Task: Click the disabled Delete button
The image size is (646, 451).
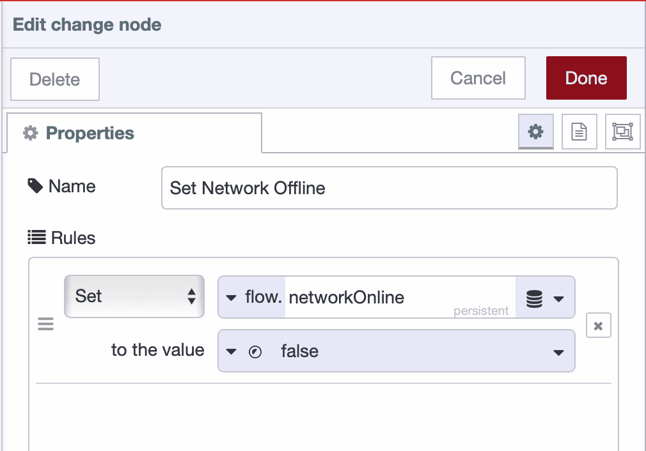Action: 54,79
